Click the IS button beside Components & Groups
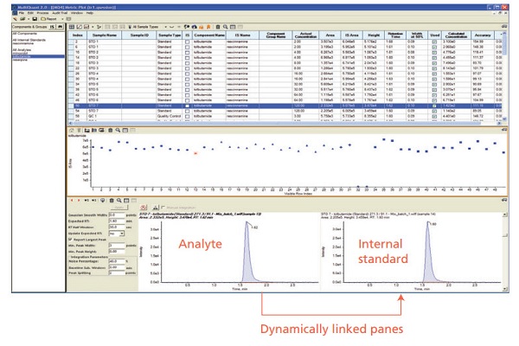The image size is (519, 346). [53, 28]
